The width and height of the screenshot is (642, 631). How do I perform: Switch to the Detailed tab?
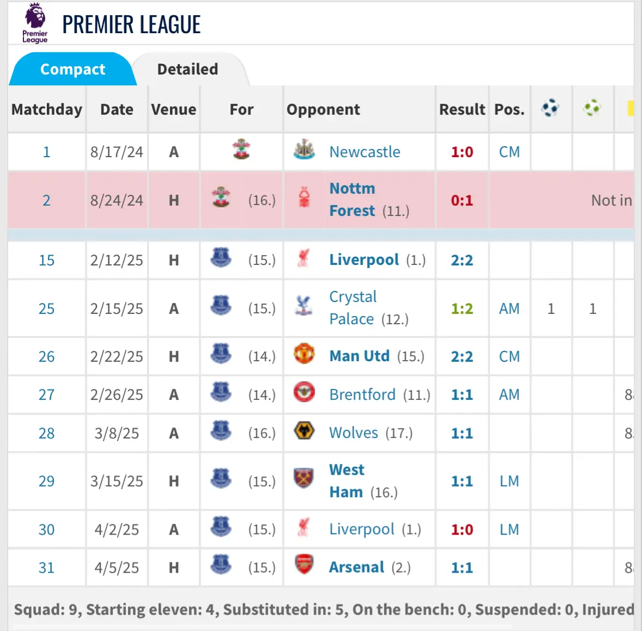coord(187,70)
